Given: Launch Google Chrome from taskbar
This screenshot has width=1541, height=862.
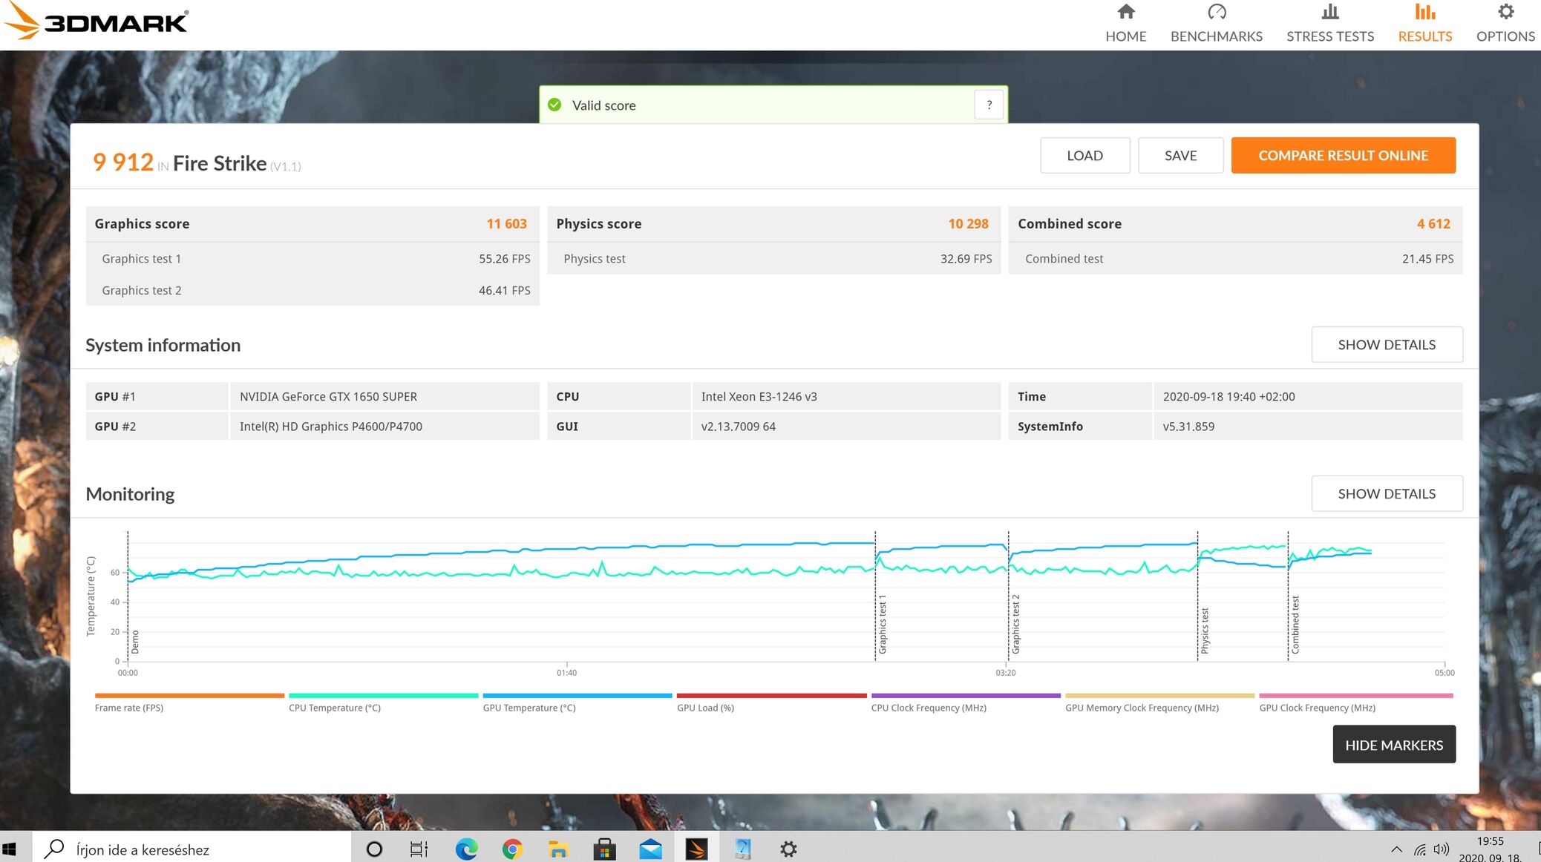Looking at the screenshot, I should pos(512,849).
